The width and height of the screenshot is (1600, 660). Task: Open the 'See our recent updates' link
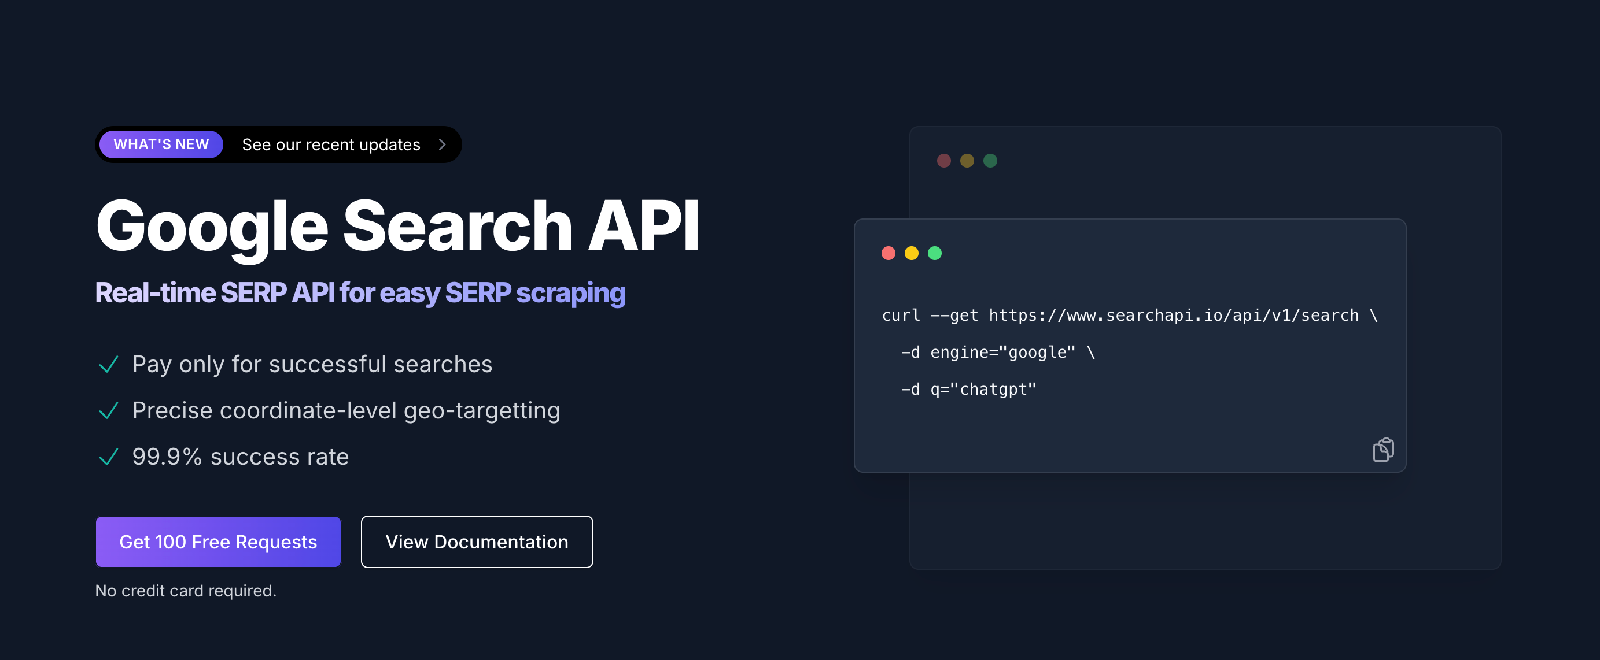331,144
